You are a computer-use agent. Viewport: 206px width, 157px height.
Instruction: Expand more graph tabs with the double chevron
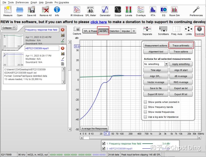[134, 31]
